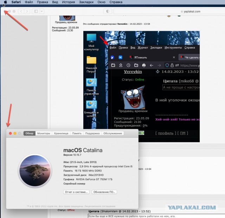Click the Память 16 ГБ 1600 MHz DDR3 line

tap(83, 171)
